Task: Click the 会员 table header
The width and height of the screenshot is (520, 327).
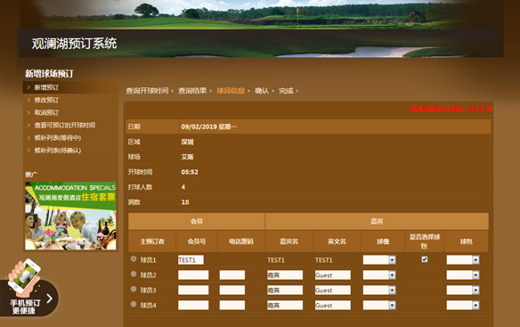Action: [197, 221]
